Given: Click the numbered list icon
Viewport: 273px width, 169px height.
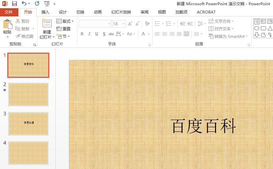Looking at the screenshot, I should click(169, 24).
